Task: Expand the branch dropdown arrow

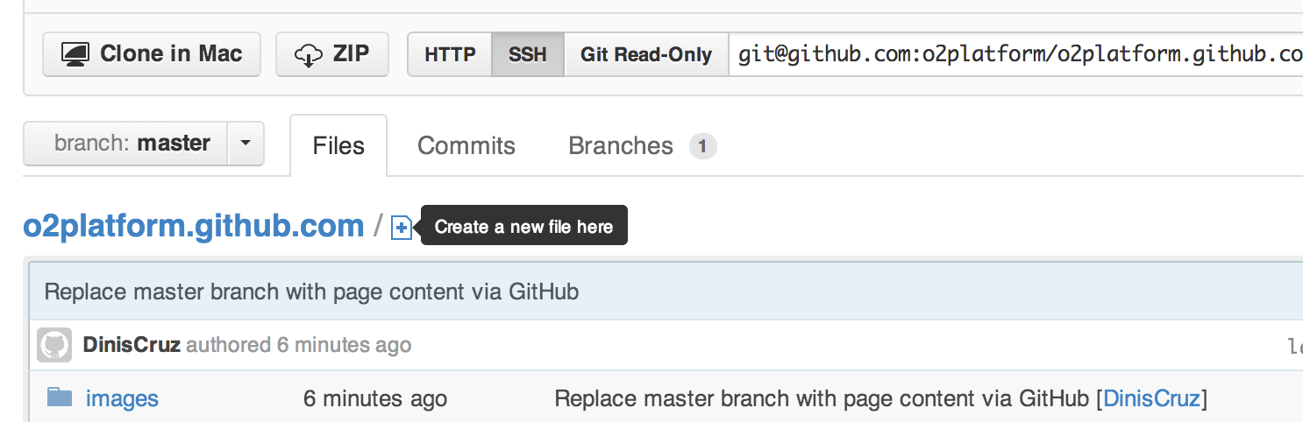Action: click(246, 144)
